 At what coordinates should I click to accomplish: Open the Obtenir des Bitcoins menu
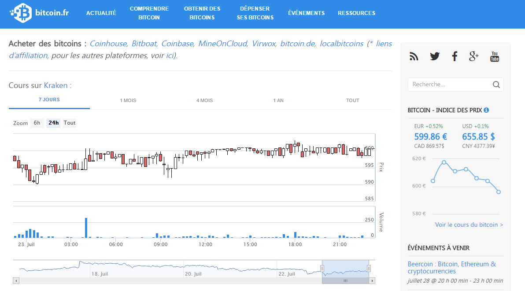pos(202,13)
